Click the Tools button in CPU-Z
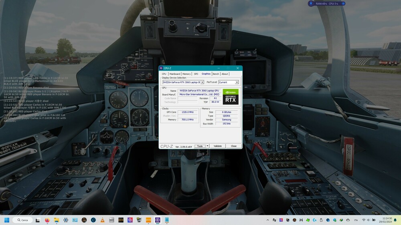The image size is (401, 225). 200,146
